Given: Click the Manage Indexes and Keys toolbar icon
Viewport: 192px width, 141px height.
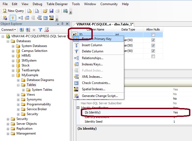Looking at the screenshot, I should (x=27, y=18).
